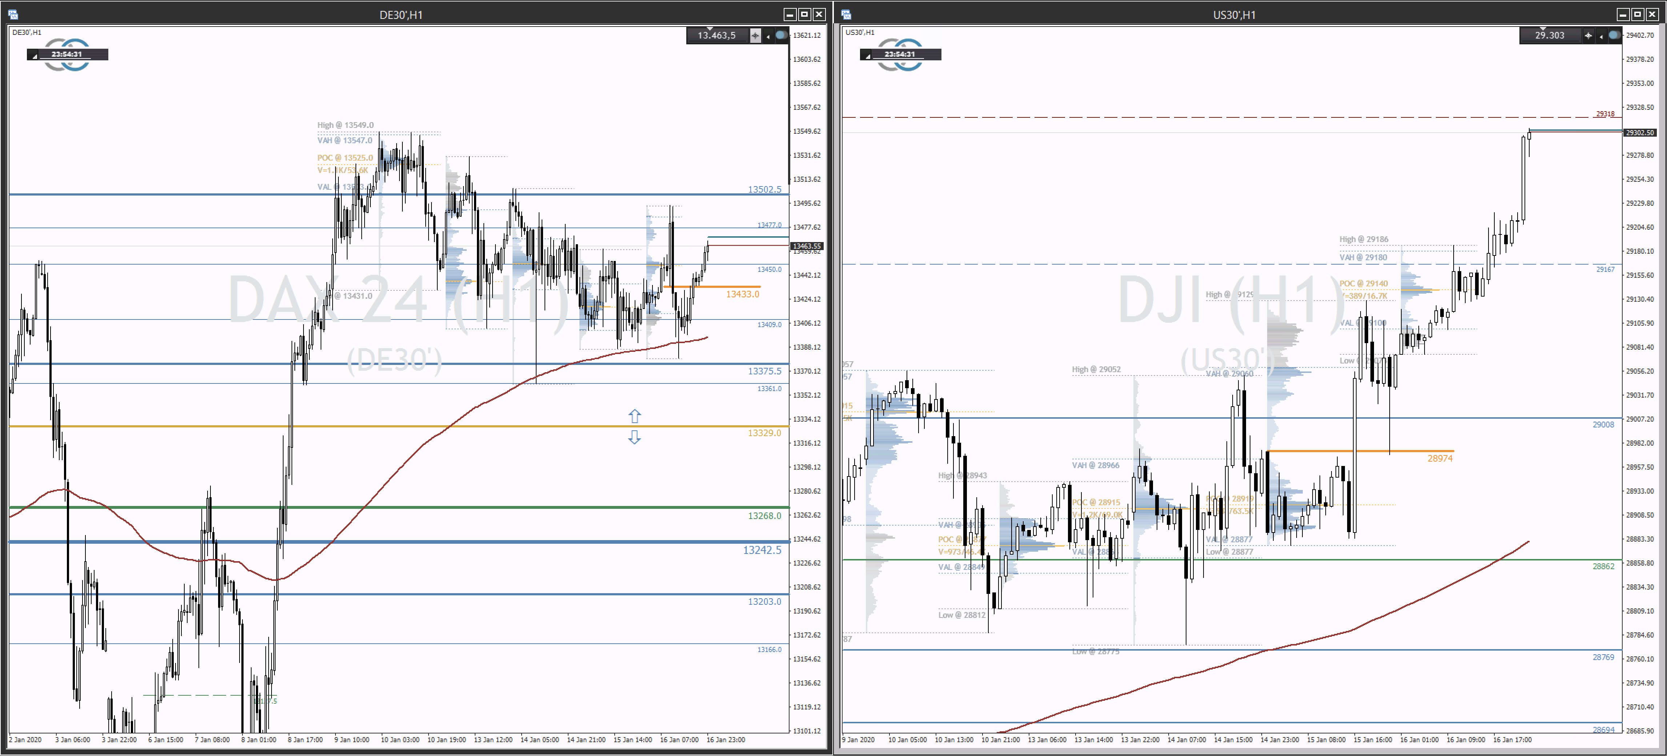Collapse US30 price panel with small left arrow
This screenshot has width=1667, height=756.
point(1601,36)
